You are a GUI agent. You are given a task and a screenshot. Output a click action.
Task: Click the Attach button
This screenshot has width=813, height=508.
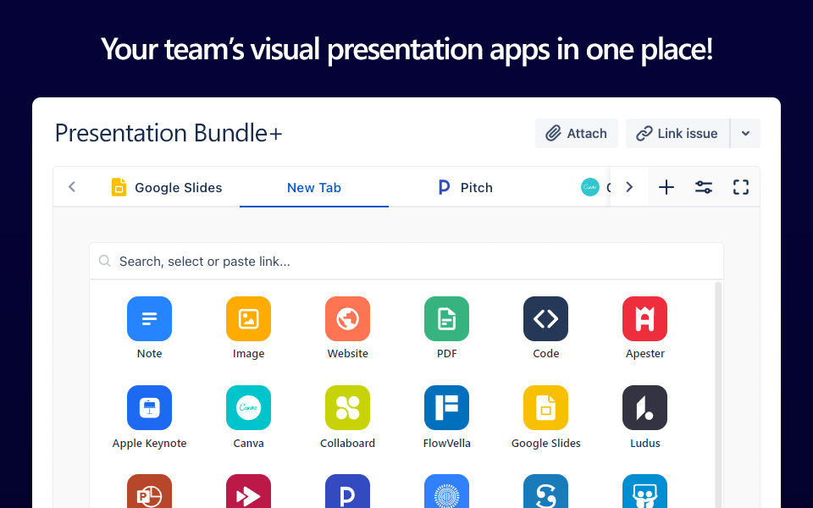pos(577,133)
